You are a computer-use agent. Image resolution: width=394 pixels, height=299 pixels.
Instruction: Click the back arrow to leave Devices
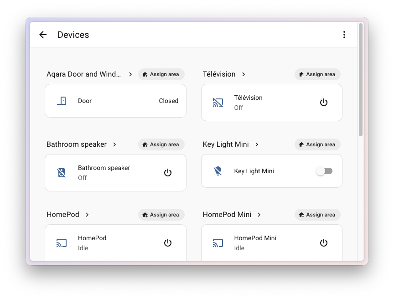pos(43,35)
